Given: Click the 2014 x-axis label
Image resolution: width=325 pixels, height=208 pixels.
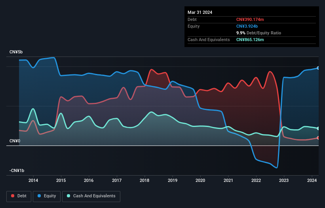Looking at the screenshot, I should (33, 180).
